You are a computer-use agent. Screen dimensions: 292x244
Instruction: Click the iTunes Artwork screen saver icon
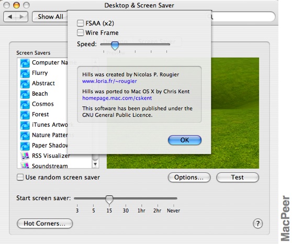25,125
